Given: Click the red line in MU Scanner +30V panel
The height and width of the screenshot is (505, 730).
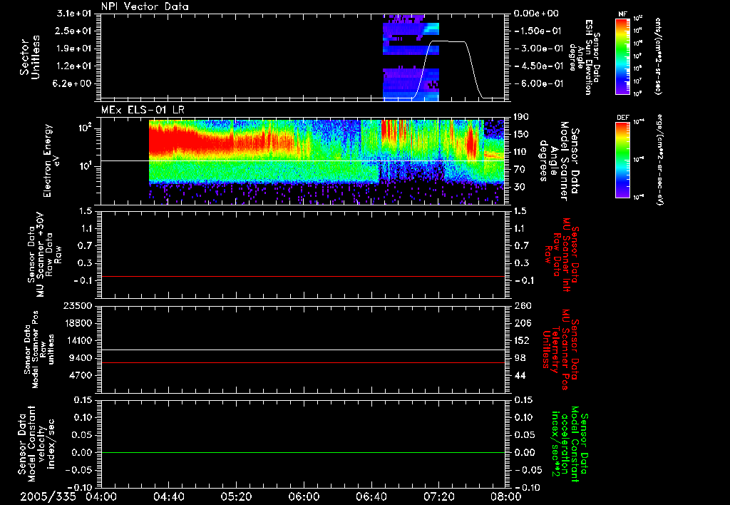Looking at the screenshot, I should click(302, 276).
